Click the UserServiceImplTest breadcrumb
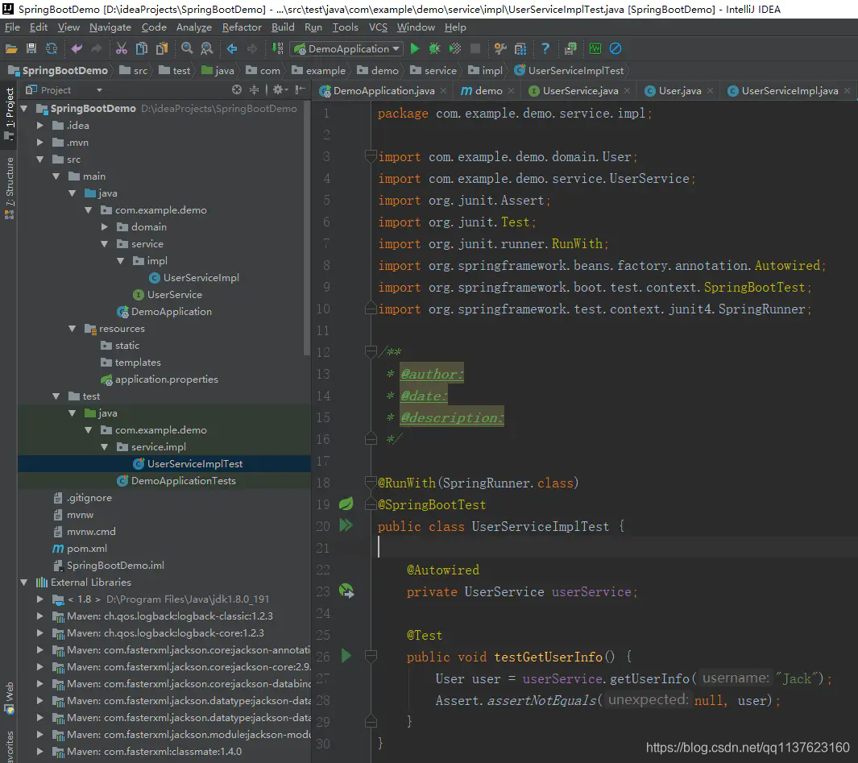The width and height of the screenshot is (858, 763). (569, 71)
